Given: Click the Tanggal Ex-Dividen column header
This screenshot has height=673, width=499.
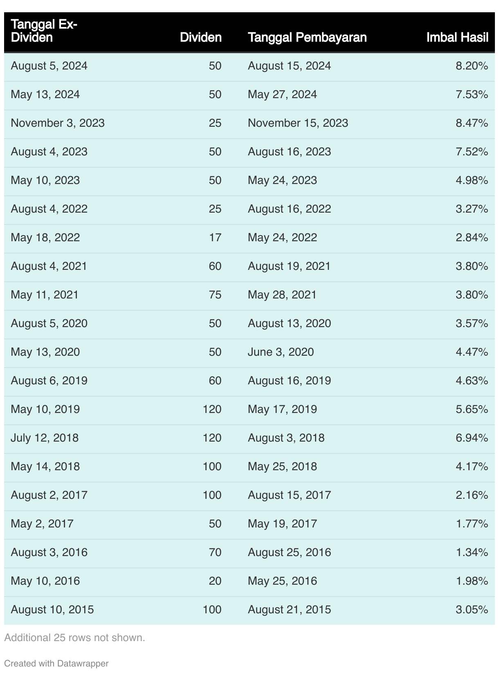Looking at the screenshot, I should [44, 31].
